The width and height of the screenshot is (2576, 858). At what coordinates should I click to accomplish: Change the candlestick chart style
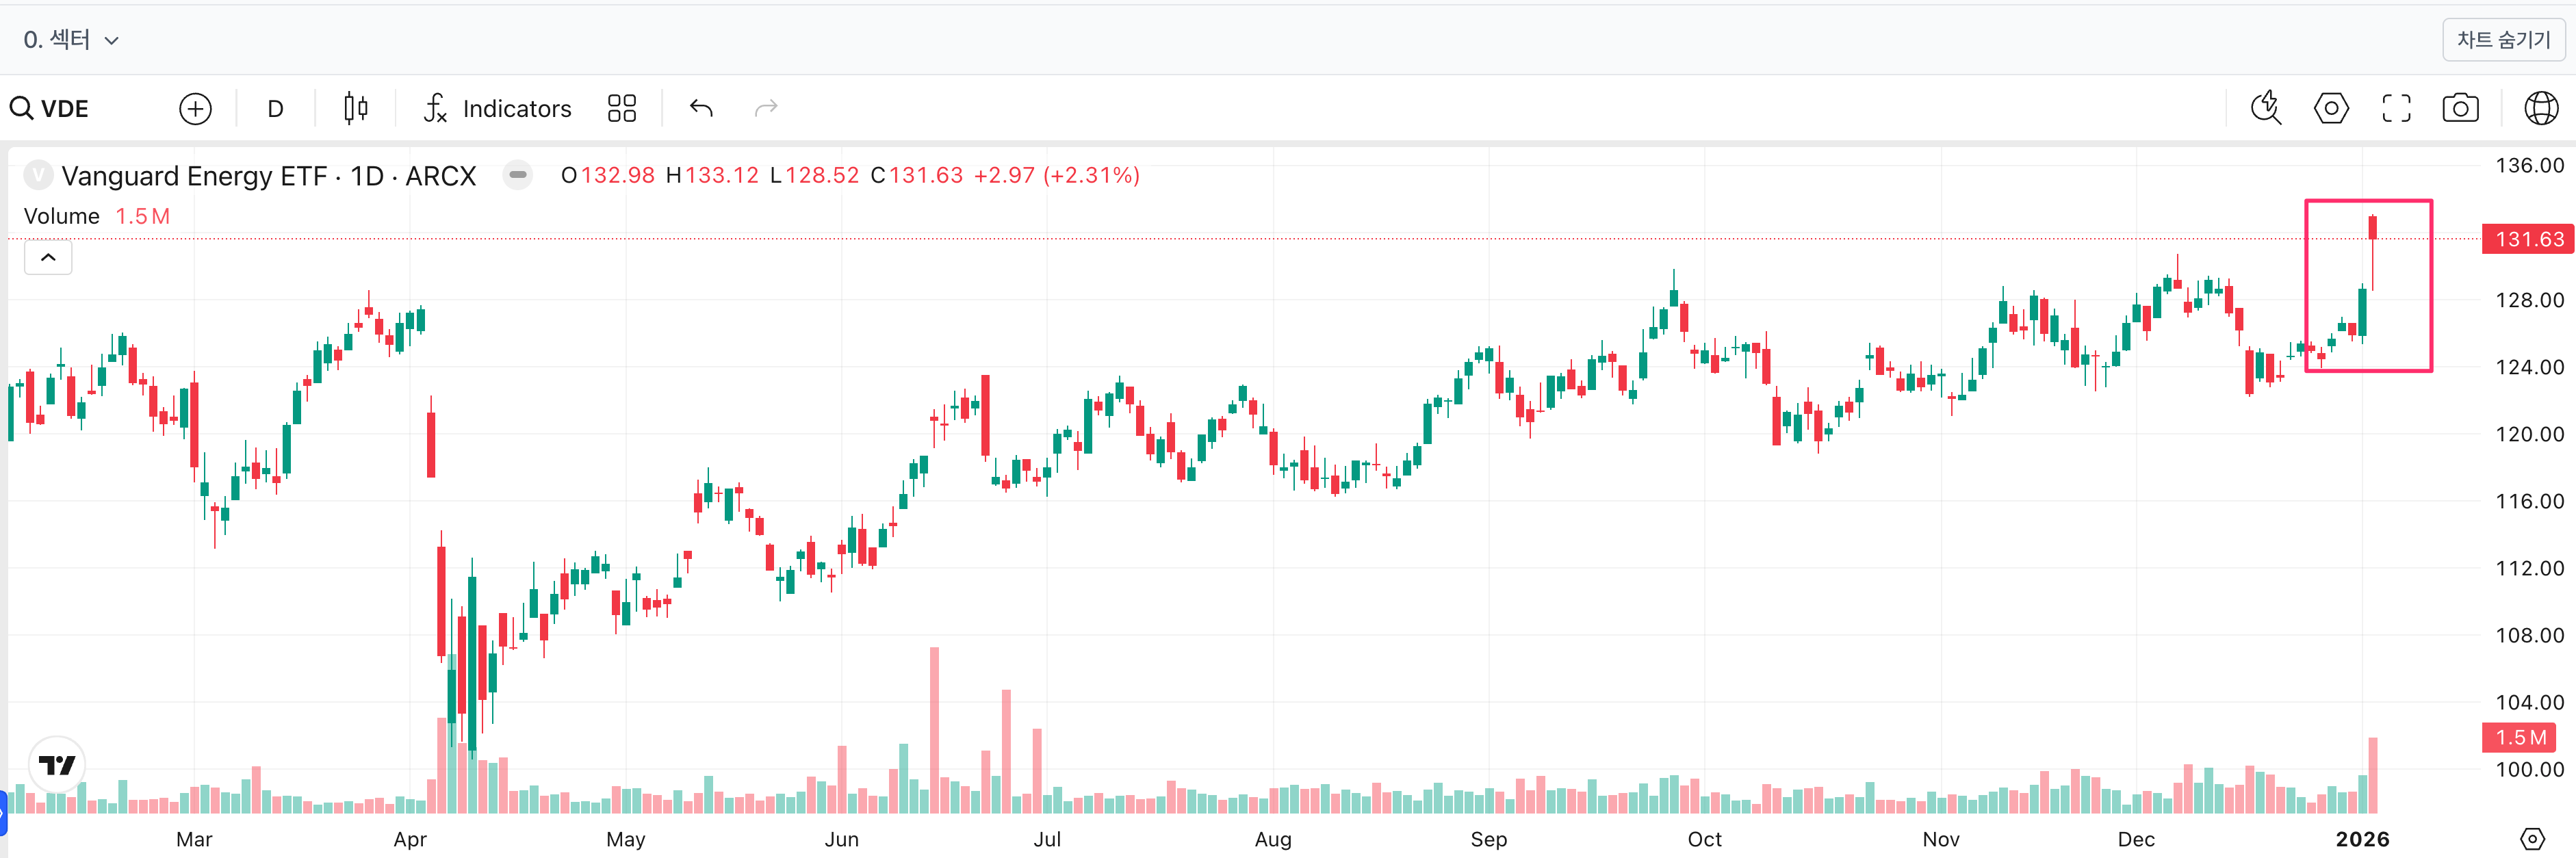point(355,108)
